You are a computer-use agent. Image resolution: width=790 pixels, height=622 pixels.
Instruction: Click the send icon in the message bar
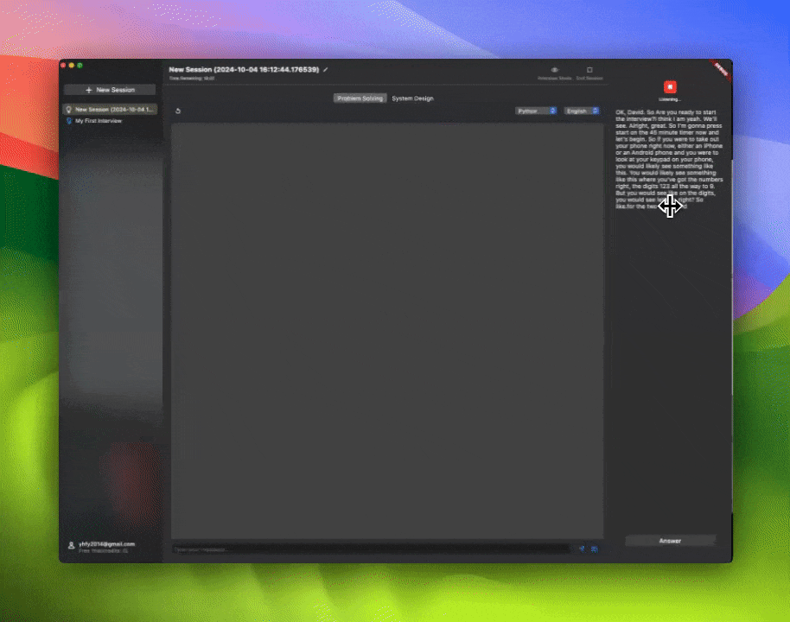582,549
